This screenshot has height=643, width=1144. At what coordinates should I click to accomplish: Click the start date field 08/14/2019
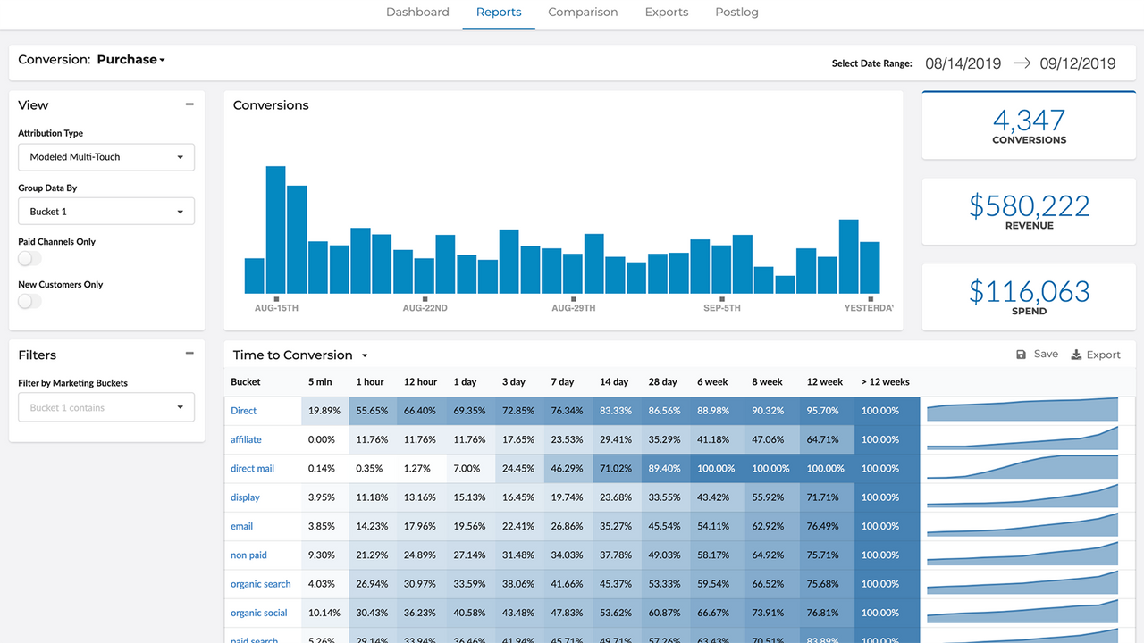(963, 63)
